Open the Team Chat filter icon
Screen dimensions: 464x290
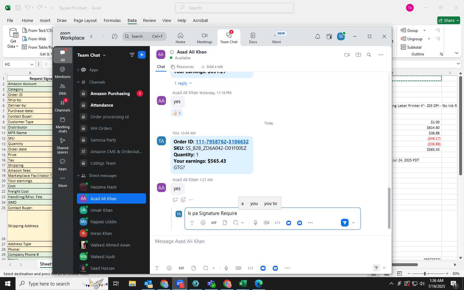pos(132,55)
